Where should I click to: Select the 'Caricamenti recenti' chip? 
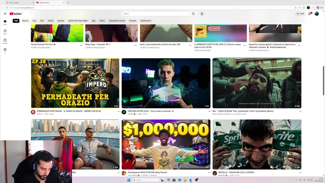tap(117, 21)
